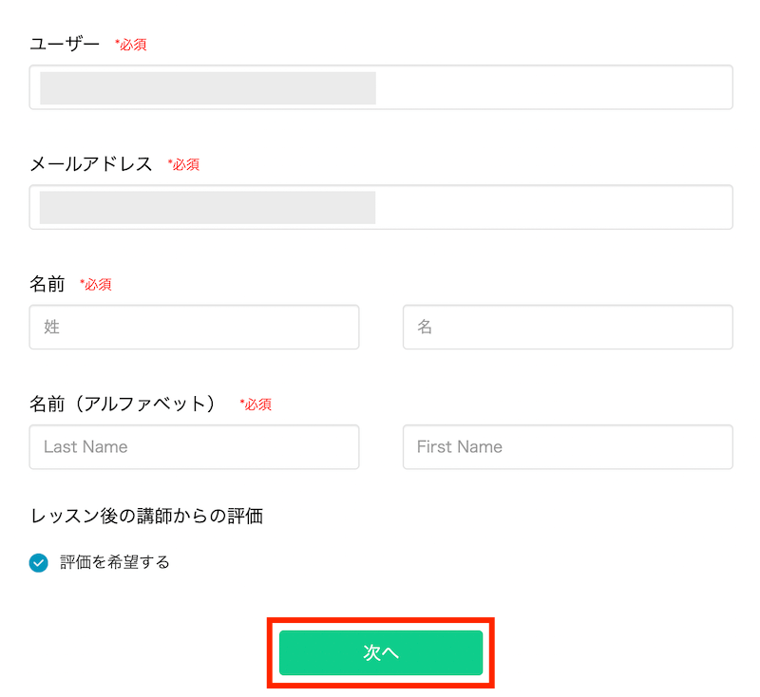The width and height of the screenshot is (760, 697).
Task: Focus the メールアドレス input field
Action: (381, 207)
